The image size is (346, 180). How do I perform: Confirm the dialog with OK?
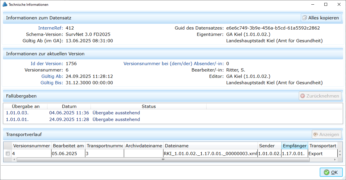[x=331, y=172]
